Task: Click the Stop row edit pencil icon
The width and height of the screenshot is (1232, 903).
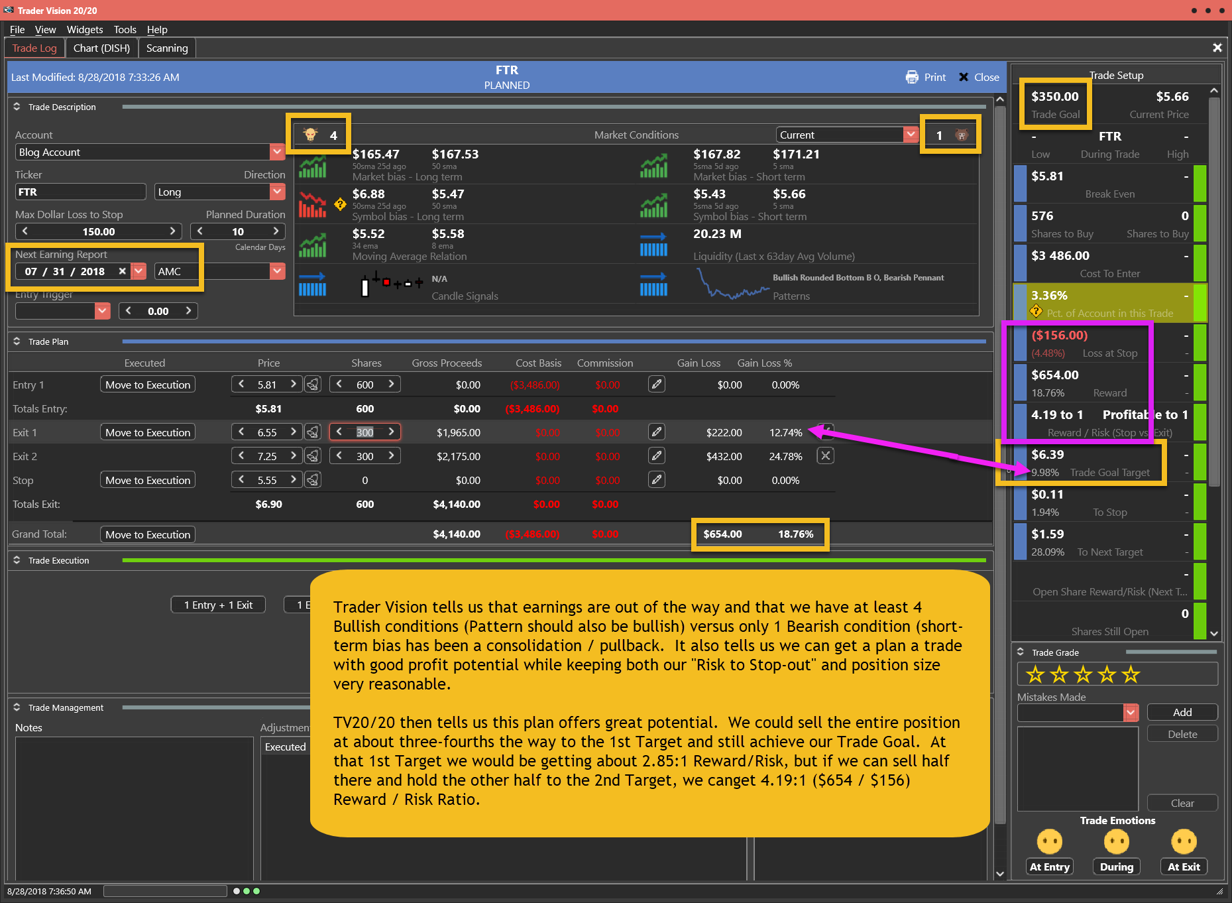Action: tap(656, 480)
